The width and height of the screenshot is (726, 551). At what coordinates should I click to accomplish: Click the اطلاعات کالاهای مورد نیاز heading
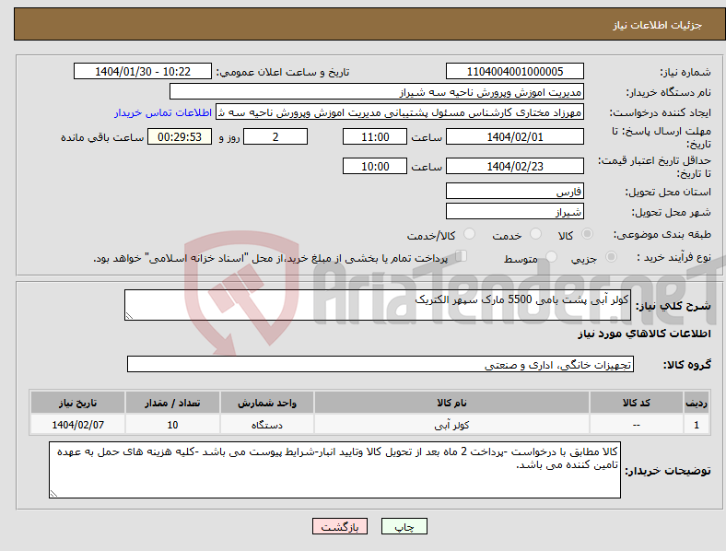click(644, 334)
